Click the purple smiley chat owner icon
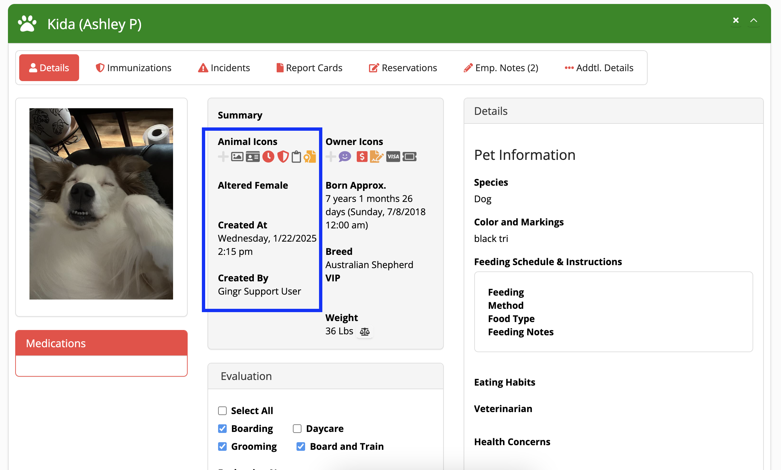This screenshot has height=470, width=781. pyautogui.click(x=345, y=157)
